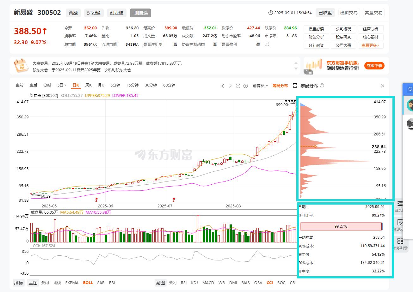The width and height of the screenshot is (413, 292).
Task: Click the second red S marker near 2025-07
Action: (x=174, y=200)
